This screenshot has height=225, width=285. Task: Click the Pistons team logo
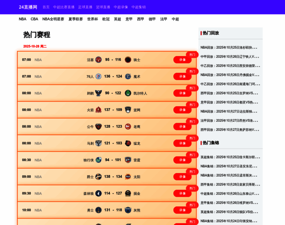coord(98,60)
